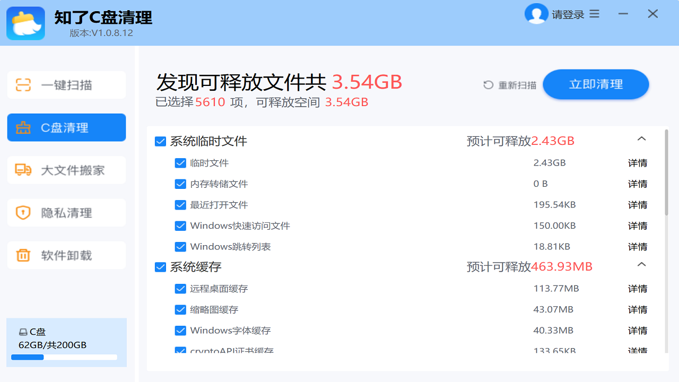Image resolution: width=679 pixels, height=382 pixels.
Task: Toggle the 临时文件 checkbox off
Action: click(x=180, y=163)
